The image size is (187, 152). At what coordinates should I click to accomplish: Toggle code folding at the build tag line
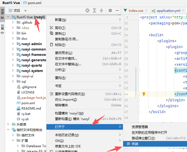tap(138, 35)
